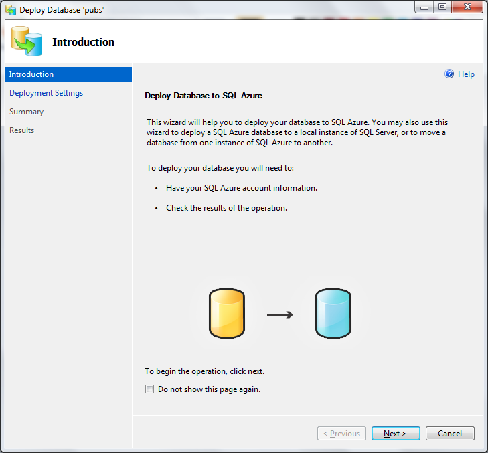Click the Cancel button
Screen dimensions: 488x453
point(450,434)
